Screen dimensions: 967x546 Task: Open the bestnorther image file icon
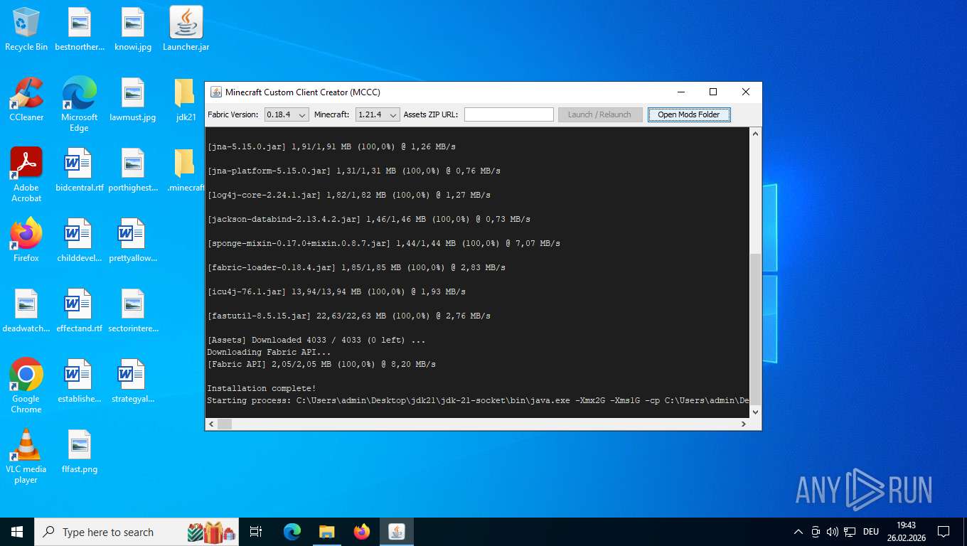click(x=80, y=30)
